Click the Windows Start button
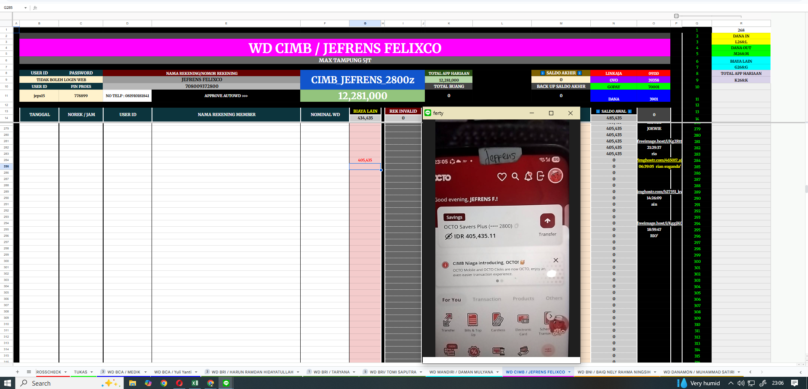 click(7, 383)
